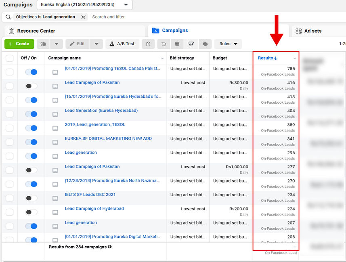Open chart icon for Eureka North Nazimabad campaign
This screenshot has width=346, height=262.
55,184
